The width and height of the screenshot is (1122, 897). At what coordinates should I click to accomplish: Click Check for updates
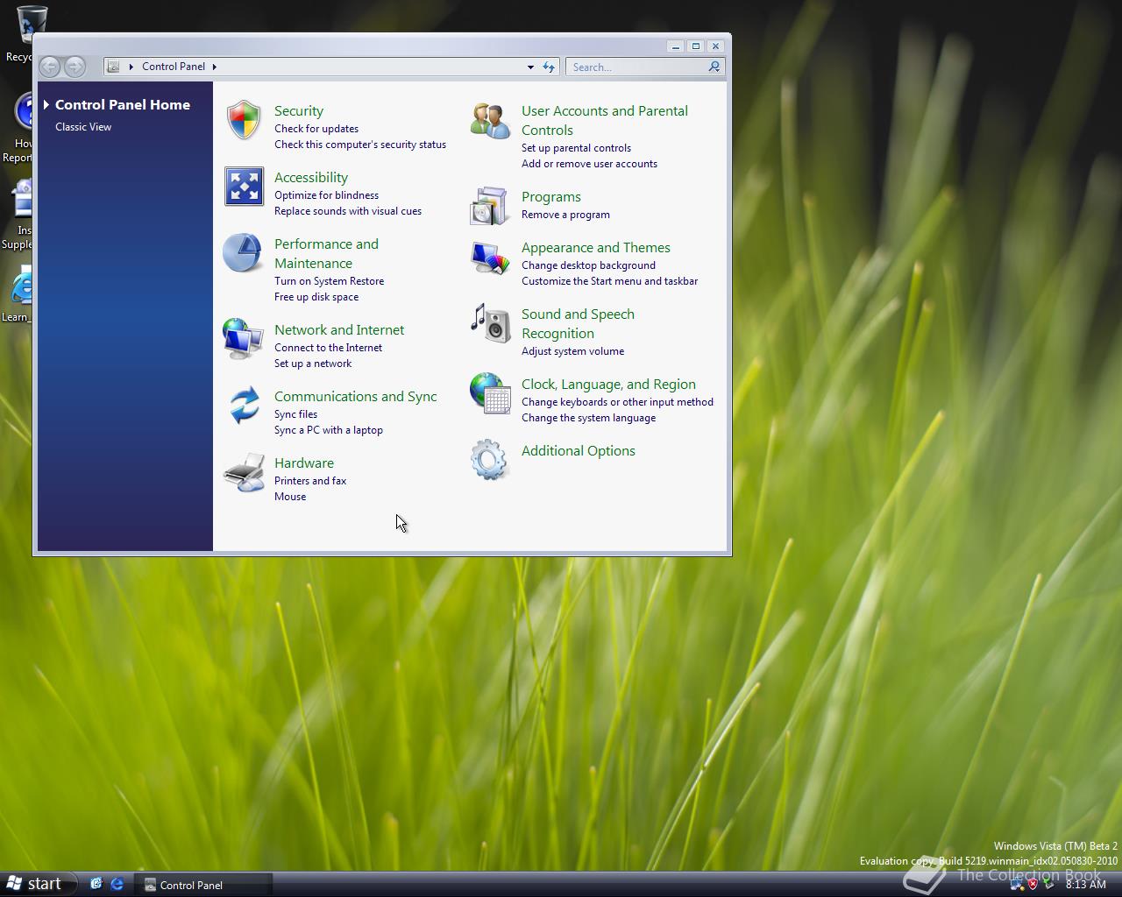pos(316,129)
